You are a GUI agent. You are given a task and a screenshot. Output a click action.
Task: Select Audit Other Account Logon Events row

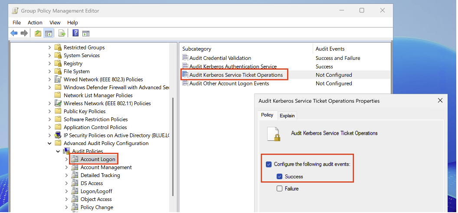229,84
